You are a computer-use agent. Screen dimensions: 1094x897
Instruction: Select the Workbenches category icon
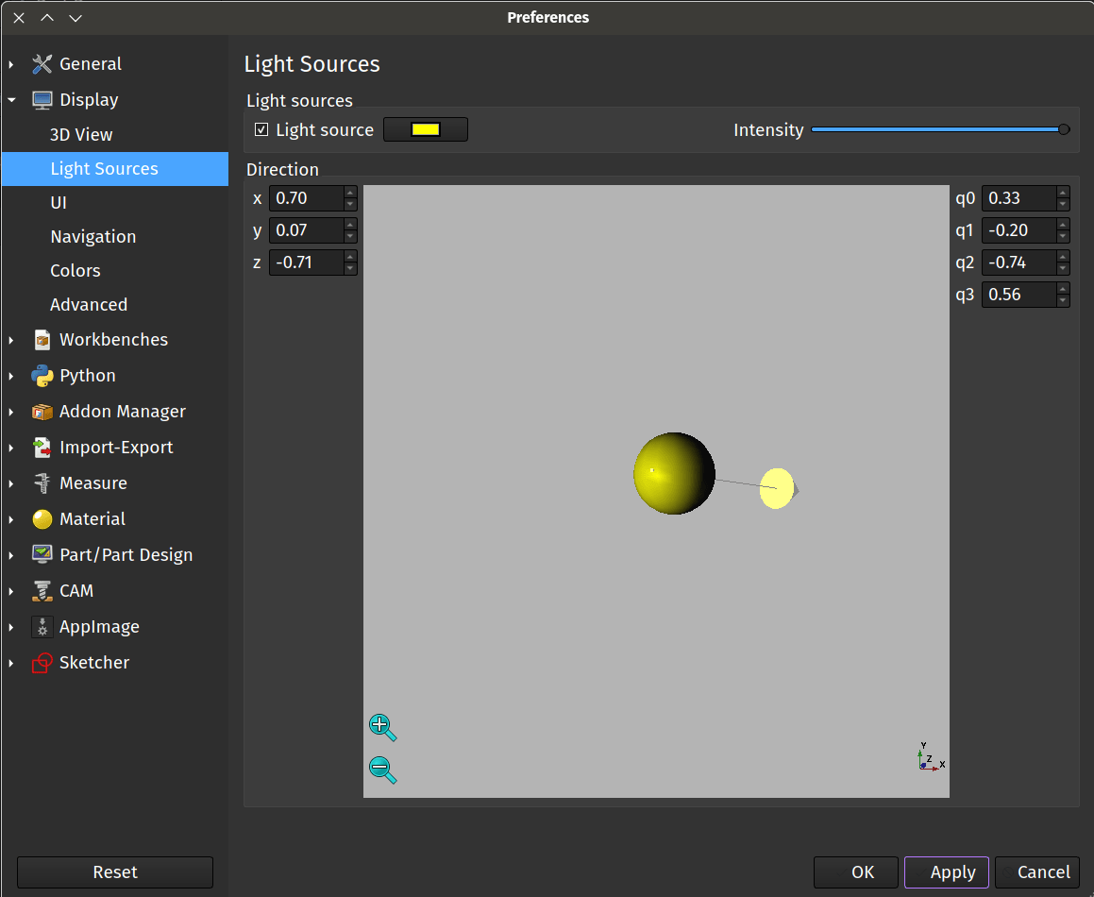[x=42, y=340]
